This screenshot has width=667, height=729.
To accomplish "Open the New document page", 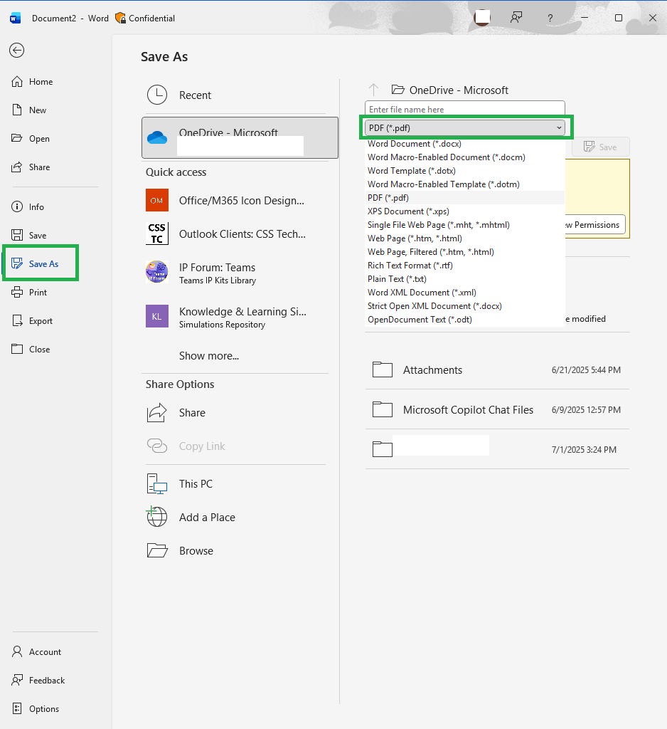I will [29, 110].
